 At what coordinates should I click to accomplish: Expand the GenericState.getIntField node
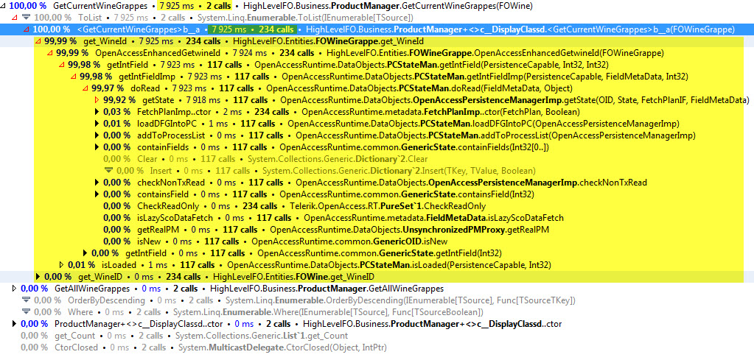pyautogui.click(x=85, y=253)
